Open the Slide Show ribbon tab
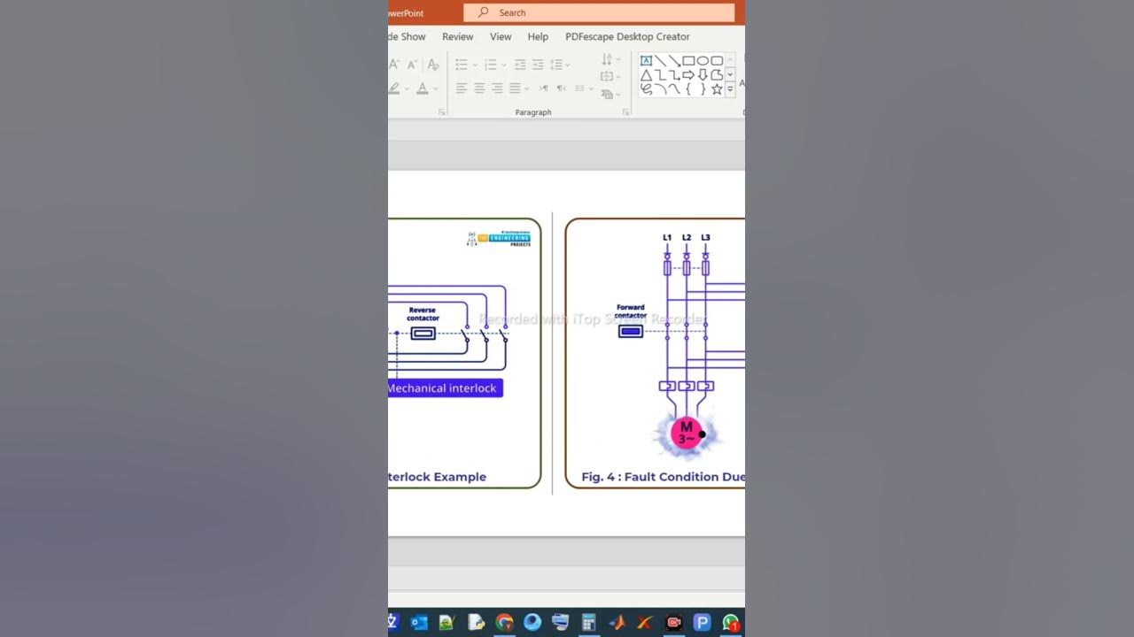Screen dimensions: 1134x637 [x=408, y=37]
